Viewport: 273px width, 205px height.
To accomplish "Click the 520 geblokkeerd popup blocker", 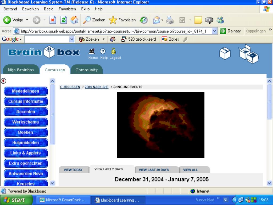I will tap(139, 39).
